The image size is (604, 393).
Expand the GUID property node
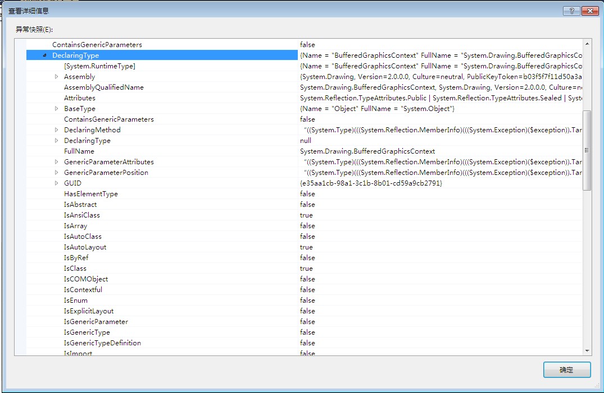(x=56, y=183)
